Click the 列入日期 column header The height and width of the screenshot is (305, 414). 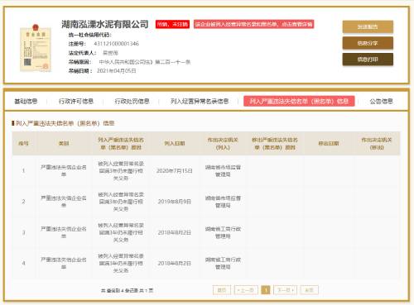click(175, 143)
